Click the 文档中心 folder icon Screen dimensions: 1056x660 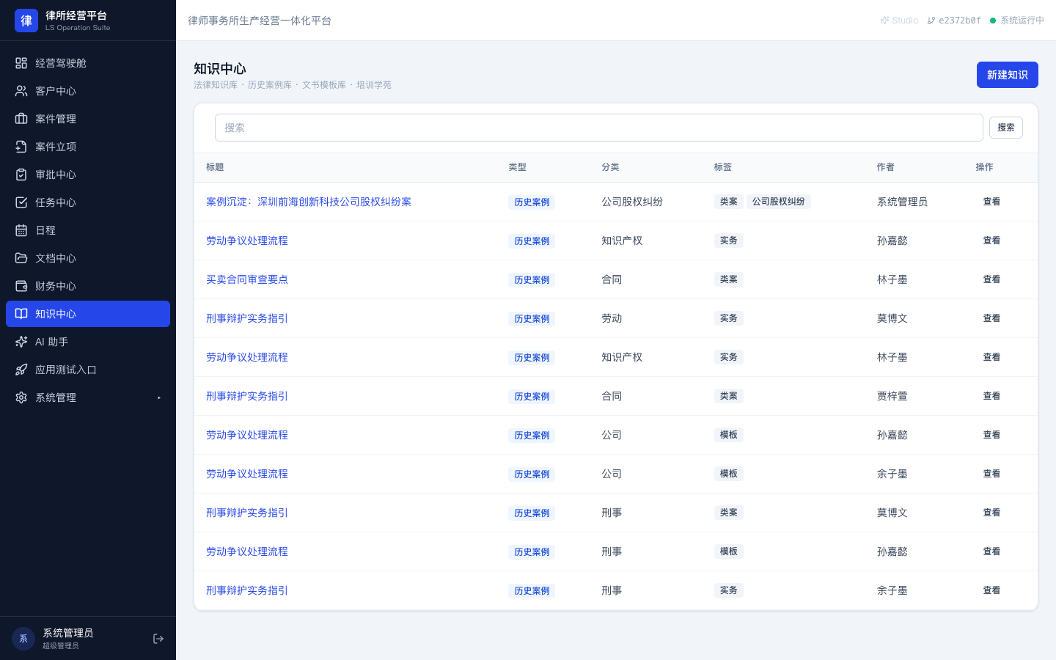pyautogui.click(x=21, y=258)
